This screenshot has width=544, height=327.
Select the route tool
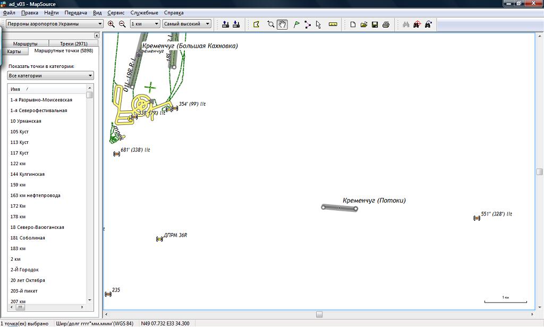click(x=308, y=24)
